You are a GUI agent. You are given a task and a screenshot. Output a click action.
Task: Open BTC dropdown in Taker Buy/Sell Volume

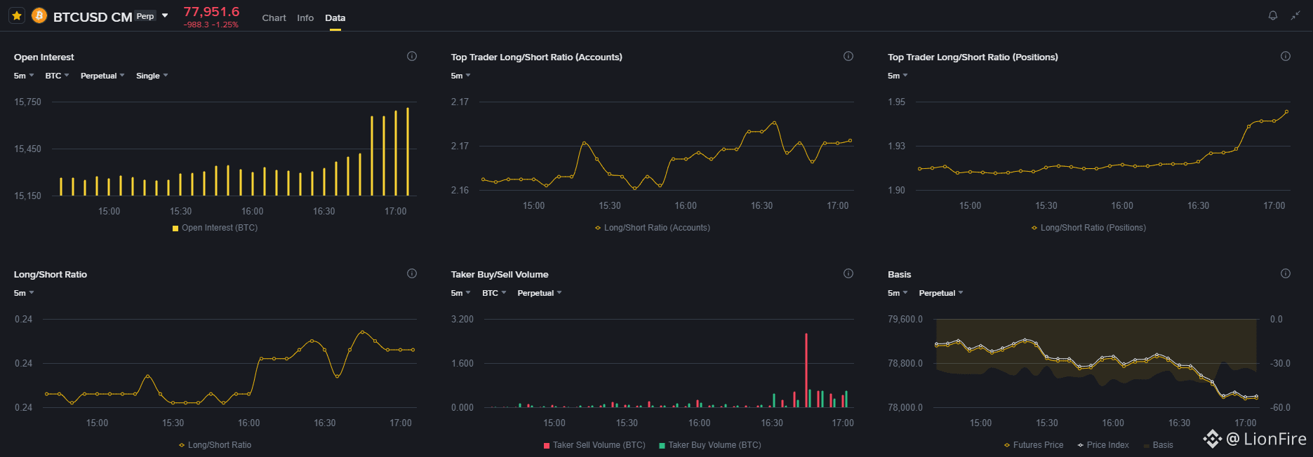coord(494,293)
